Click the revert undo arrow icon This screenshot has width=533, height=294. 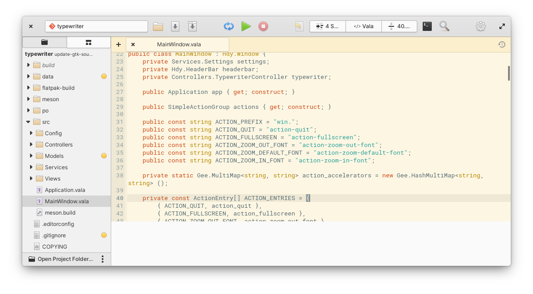pyautogui.click(x=298, y=26)
